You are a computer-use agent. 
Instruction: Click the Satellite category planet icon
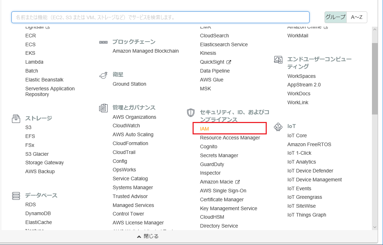103,75
